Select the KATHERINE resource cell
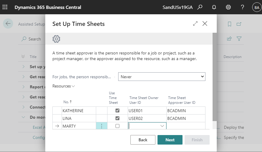This screenshot has width=262, height=152. [x=79, y=111]
